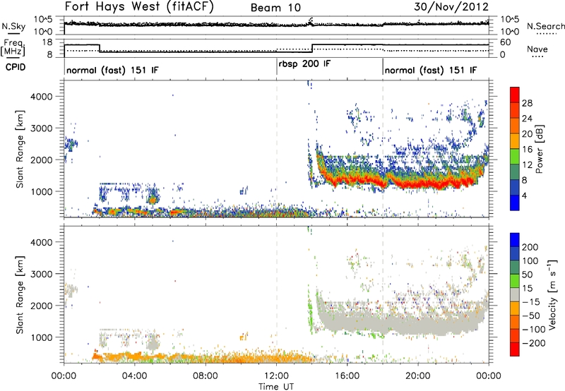The image size is (565, 391).
Task: Click the 'Fort Hays West (fitACF)' title
Action: pyautogui.click(x=139, y=7)
